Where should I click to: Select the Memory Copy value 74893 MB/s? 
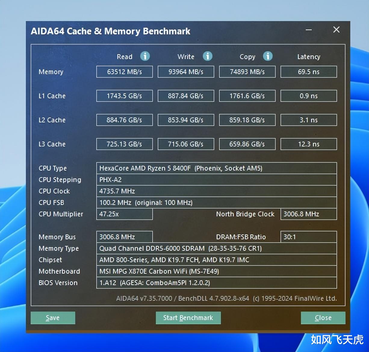(x=247, y=72)
